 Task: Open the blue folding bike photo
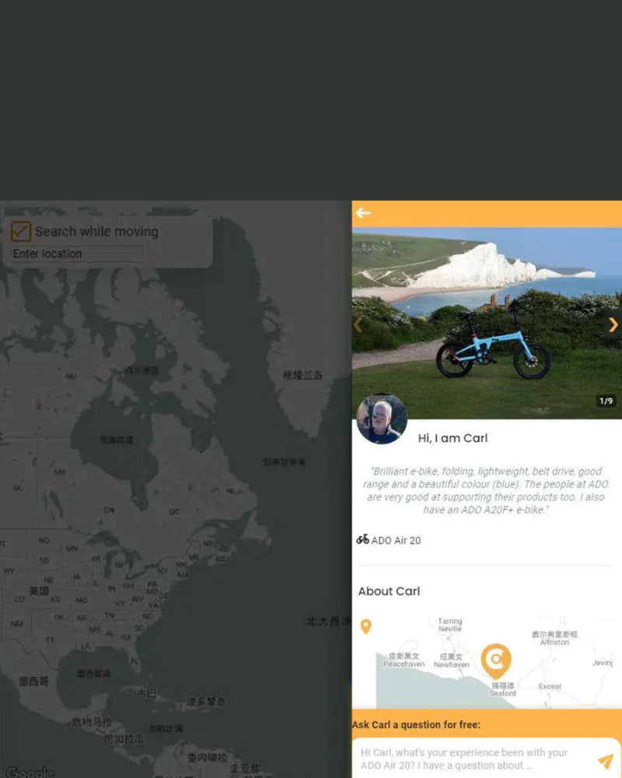(x=487, y=323)
